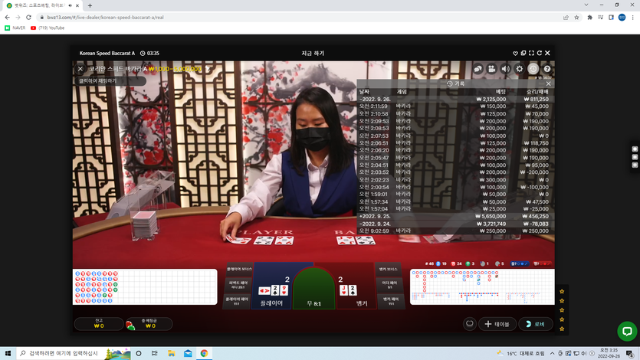Click the 총 베팅금 chips indicator
Image resolution: width=640 pixels, height=360 pixels.
click(x=149, y=324)
